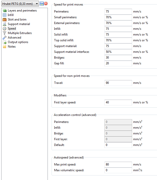Open the Hrubé PETG preset dropdown
Screen dimensions: 157x180
tap(20, 4)
